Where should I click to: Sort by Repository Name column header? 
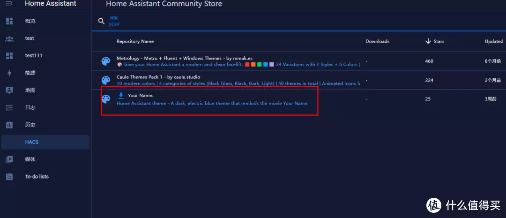click(x=135, y=41)
